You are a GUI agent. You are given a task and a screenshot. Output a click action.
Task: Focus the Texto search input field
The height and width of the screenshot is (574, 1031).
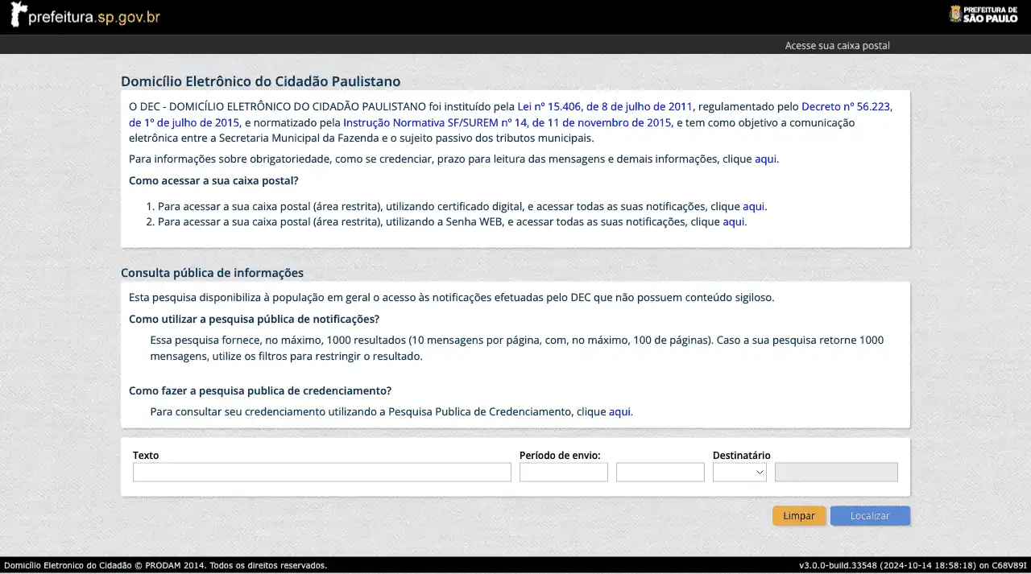click(x=321, y=473)
